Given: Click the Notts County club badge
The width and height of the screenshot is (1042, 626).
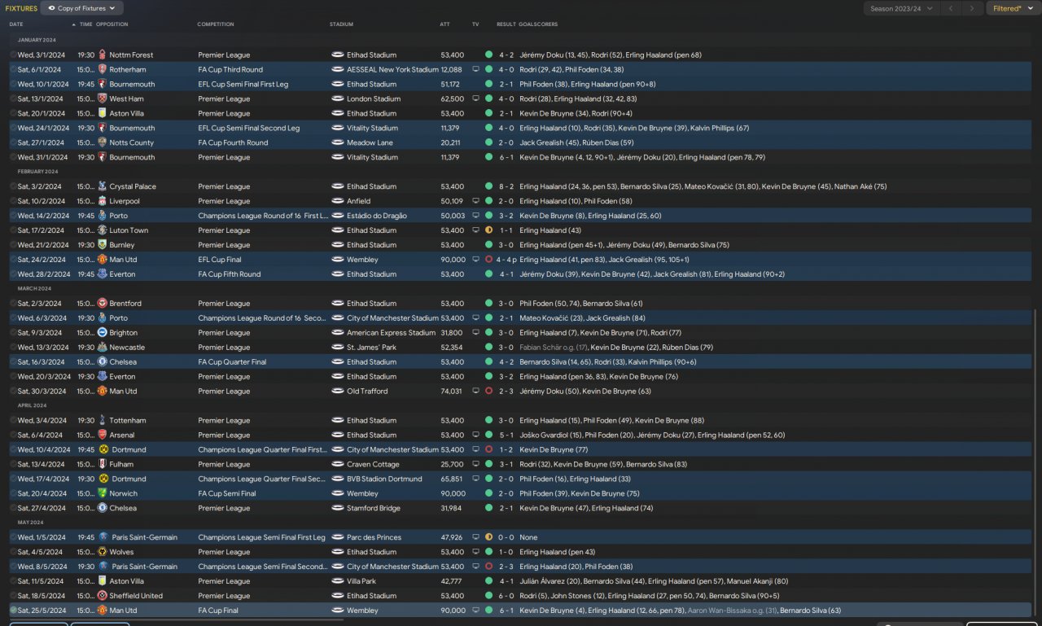Looking at the screenshot, I should [x=103, y=142].
